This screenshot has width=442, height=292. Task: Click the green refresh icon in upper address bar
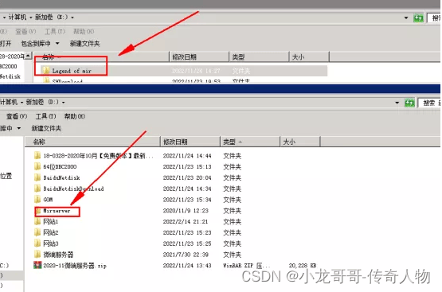tap(418, 18)
